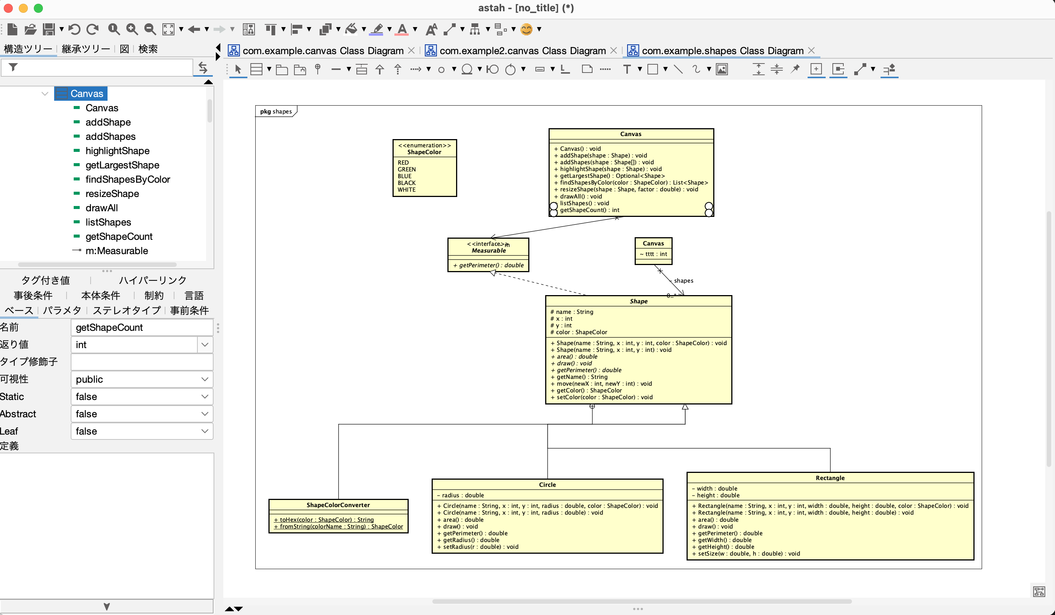The width and height of the screenshot is (1055, 615).
Task: Click the open file folder icon
Action: point(30,29)
